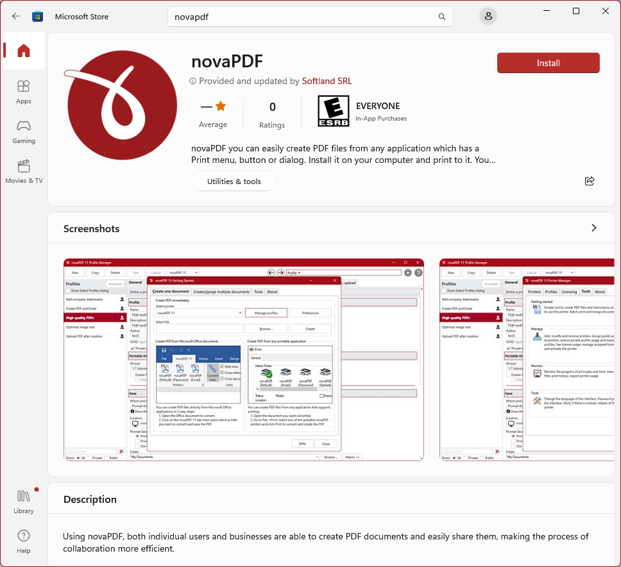The height and width of the screenshot is (567, 621).
Task: Focus the search box containing 'novapdf'
Action: pyautogui.click(x=310, y=17)
